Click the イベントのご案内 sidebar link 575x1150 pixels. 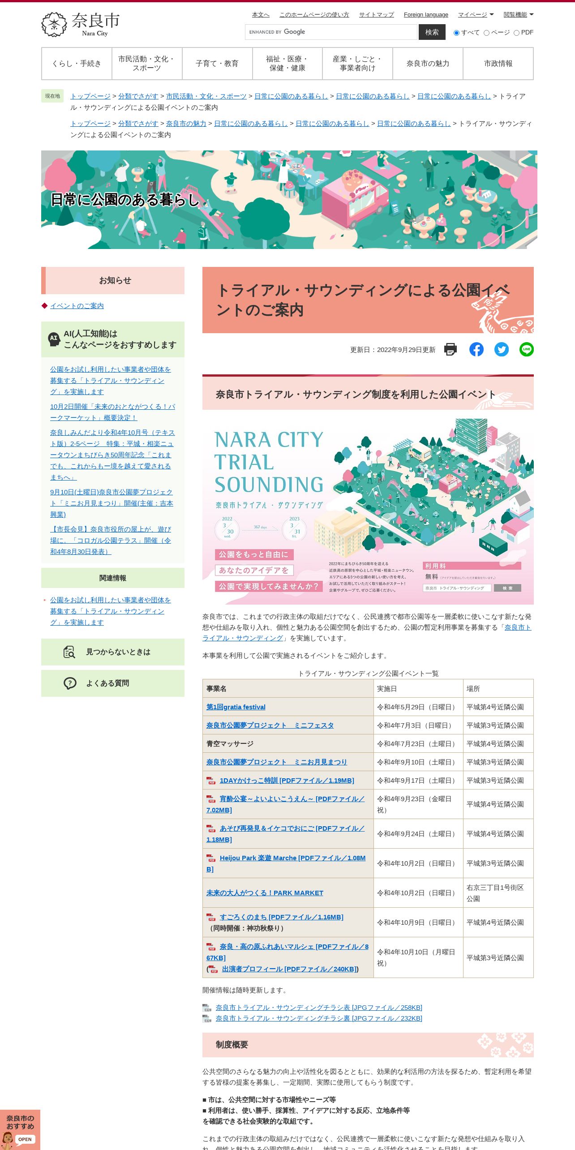click(77, 306)
